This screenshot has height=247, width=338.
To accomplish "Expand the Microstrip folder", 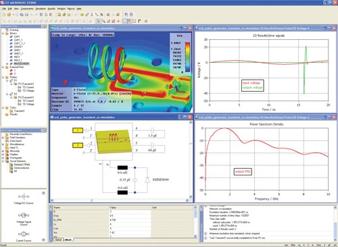I will pyautogui.click(x=3, y=151).
